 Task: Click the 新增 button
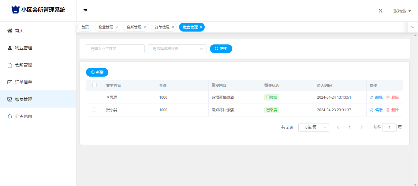point(97,72)
